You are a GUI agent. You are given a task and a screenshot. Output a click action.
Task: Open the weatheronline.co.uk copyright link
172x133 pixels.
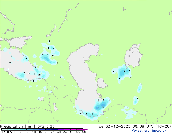click(149, 131)
